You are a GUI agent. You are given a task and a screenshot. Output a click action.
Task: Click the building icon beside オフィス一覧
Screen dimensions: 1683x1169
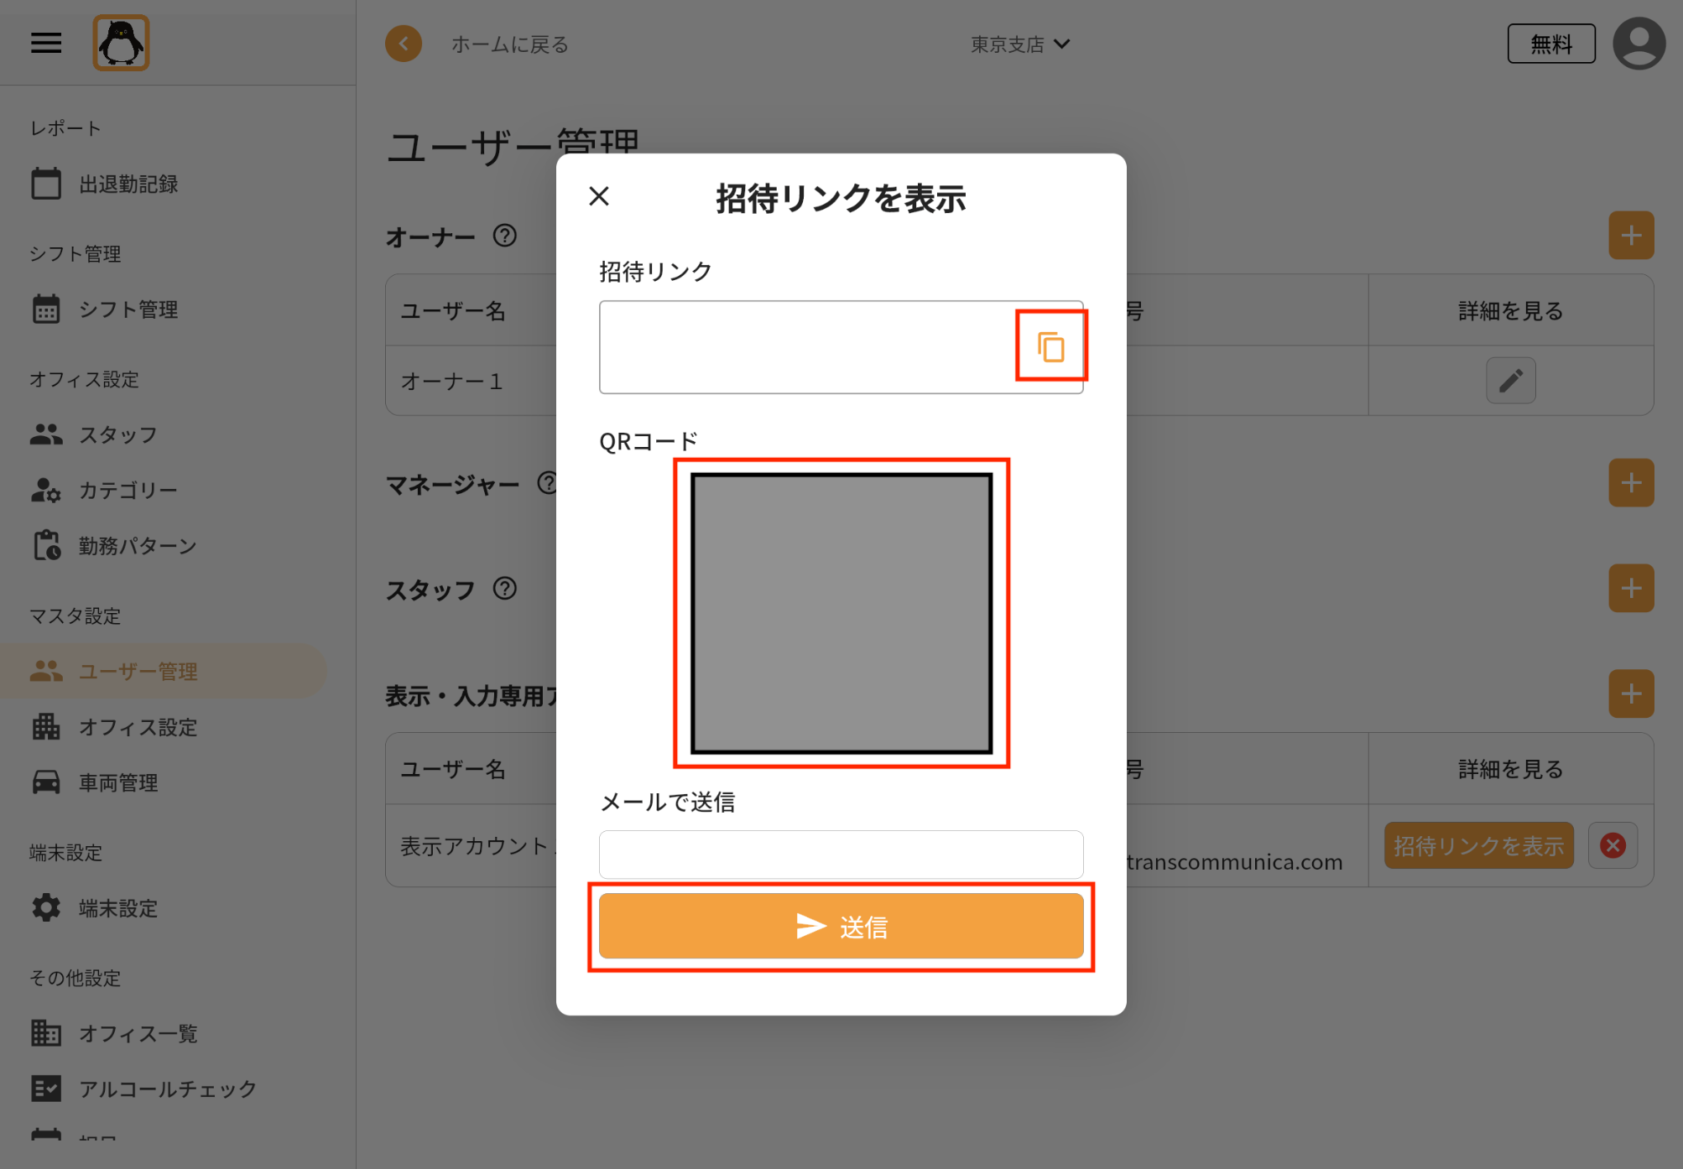click(x=46, y=1033)
